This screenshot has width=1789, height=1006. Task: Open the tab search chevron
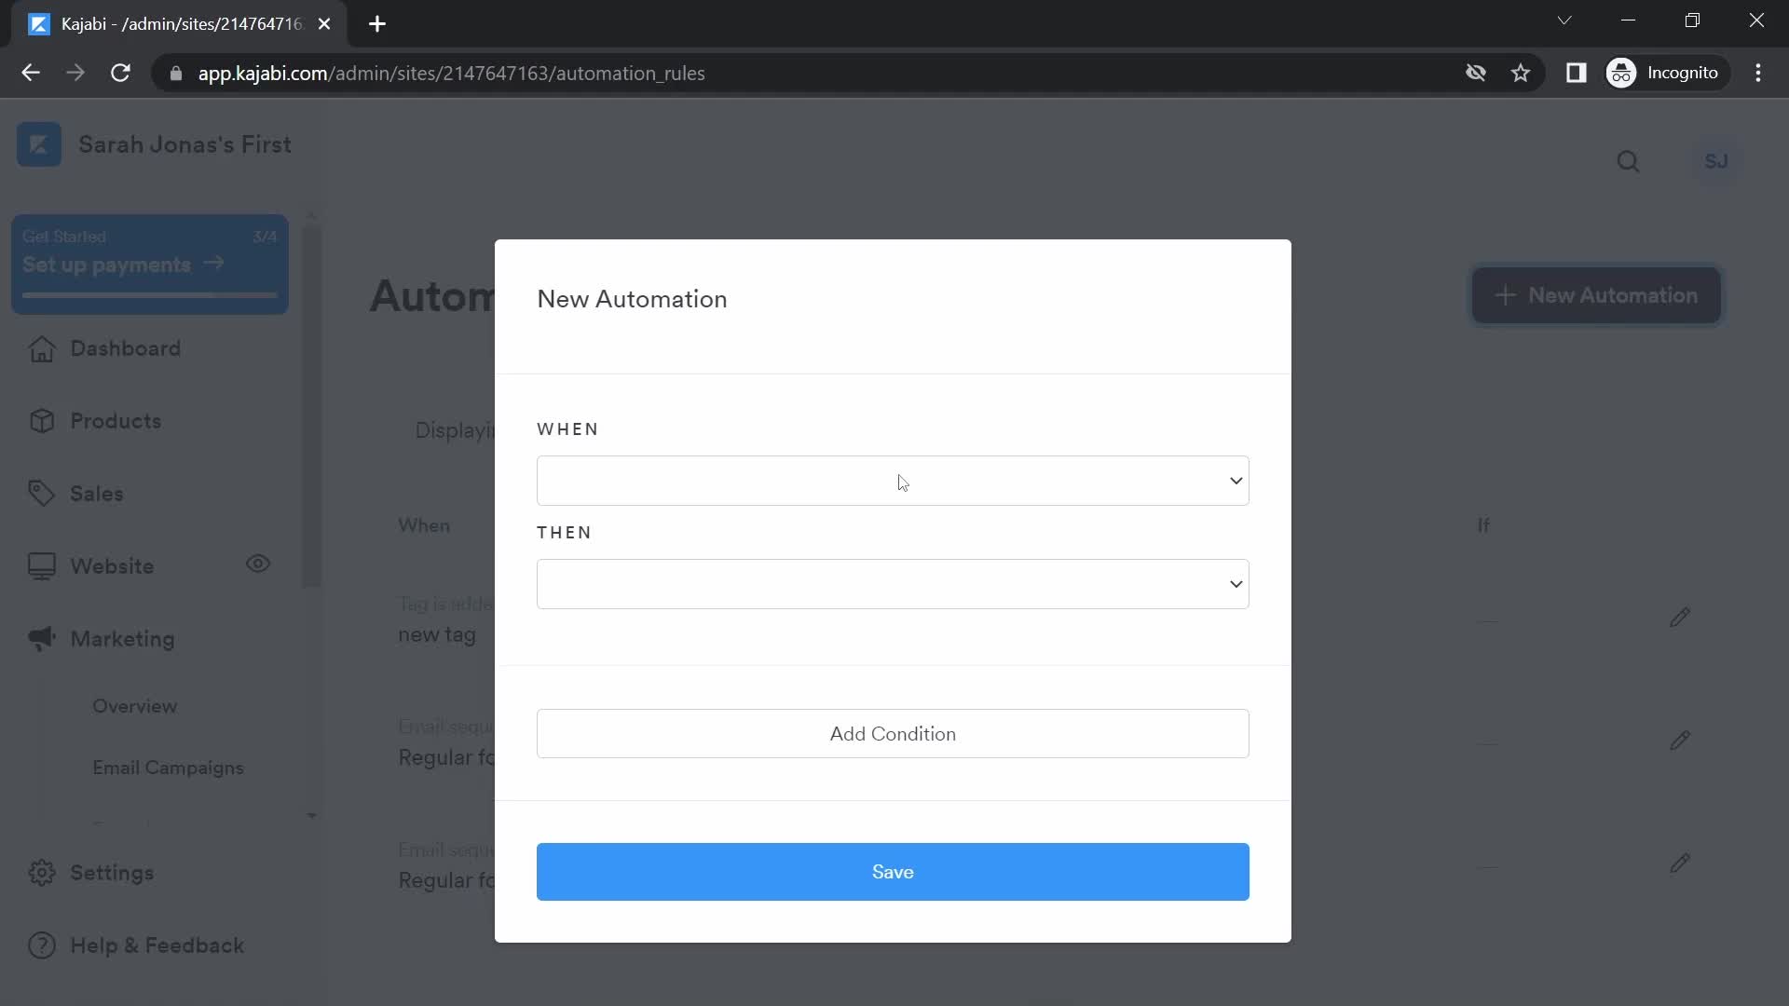pyautogui.click(x=1564, y=20)
